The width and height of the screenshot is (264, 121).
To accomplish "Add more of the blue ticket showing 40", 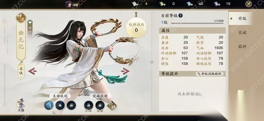I will [x=190, y=4].
